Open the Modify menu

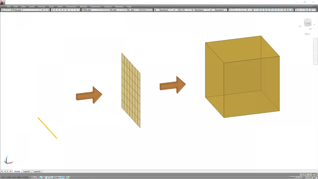[x=84, y=7]
